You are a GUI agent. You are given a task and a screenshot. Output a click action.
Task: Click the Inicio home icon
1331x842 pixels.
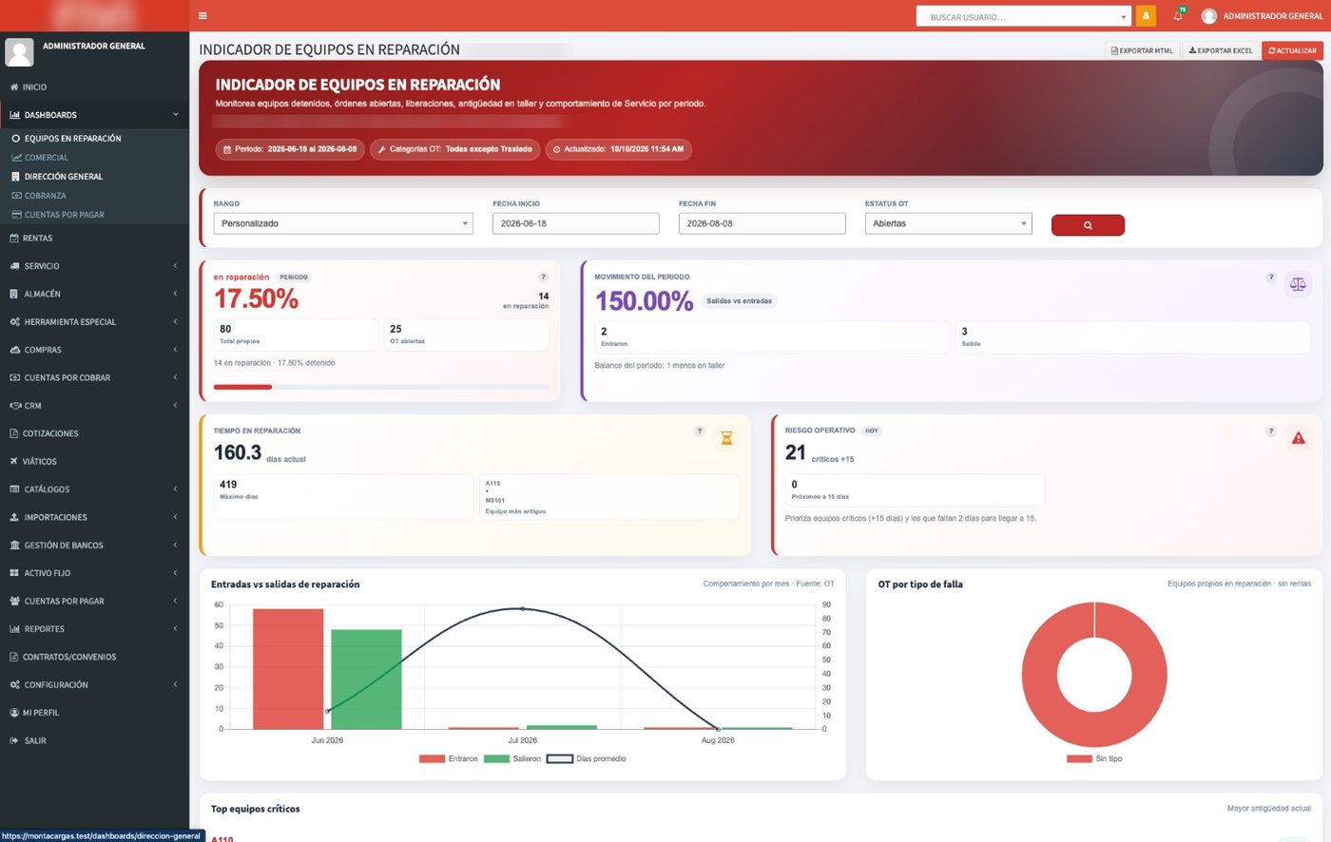(x=14, y=87)
